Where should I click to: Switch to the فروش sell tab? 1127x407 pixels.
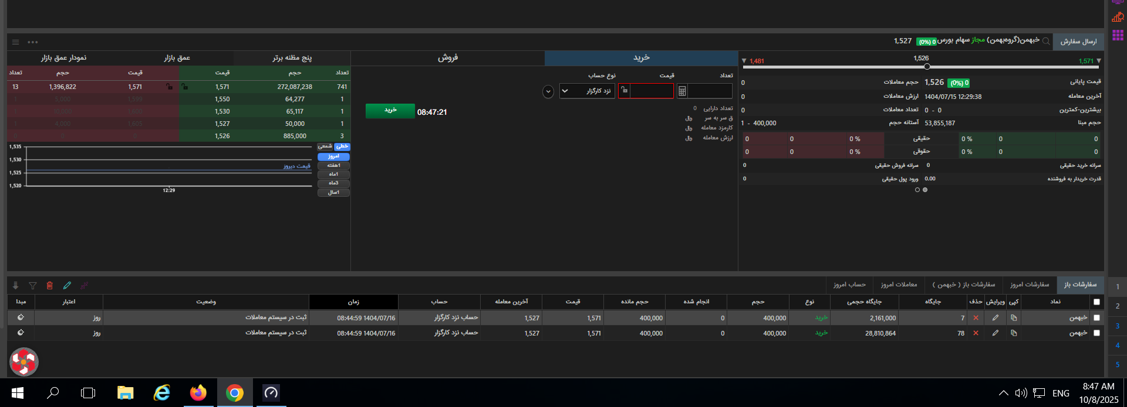coord(447,58)
